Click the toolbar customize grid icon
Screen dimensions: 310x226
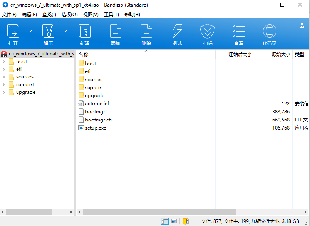(302, 25)
